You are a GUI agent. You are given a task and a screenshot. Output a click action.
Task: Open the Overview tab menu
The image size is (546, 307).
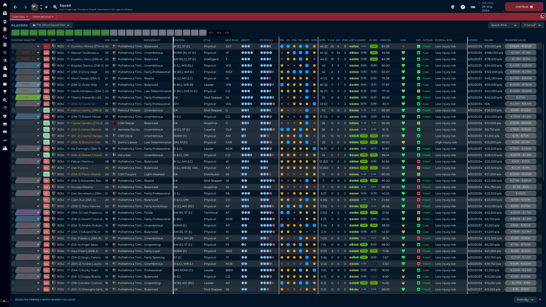coord(20,17)
